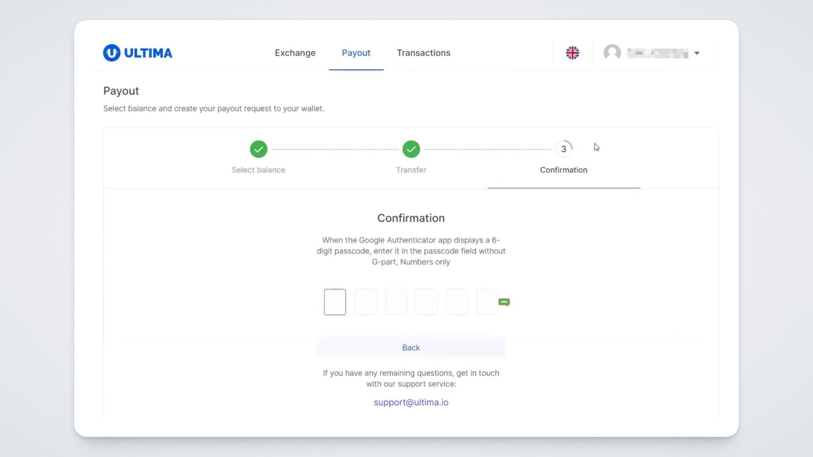Click support@ultima.io email link

(411, 402)
